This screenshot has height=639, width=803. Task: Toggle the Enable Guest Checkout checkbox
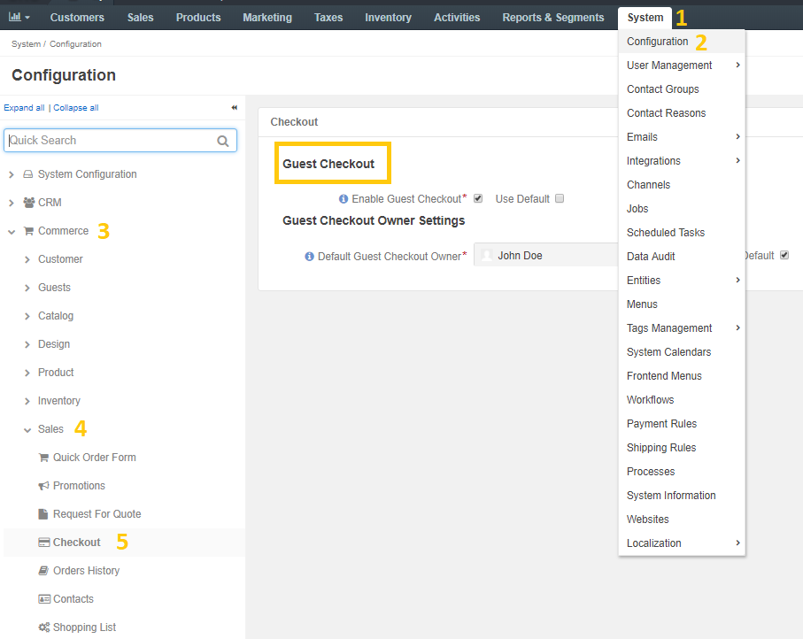pyautogui.click(x=478, y=198)
